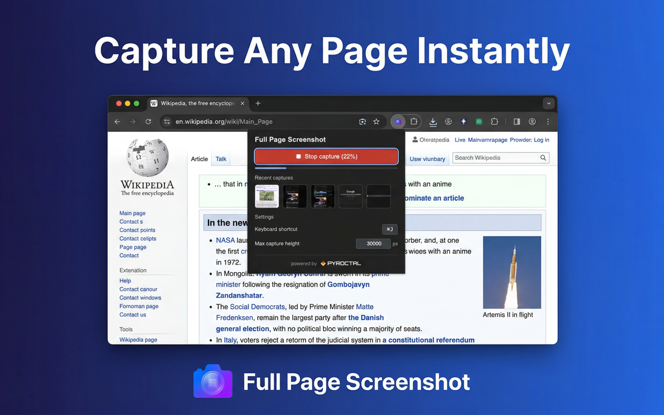Open the Page page sidebar link
664x415 pixels.
pyautogui.click(x=133, y=247)
